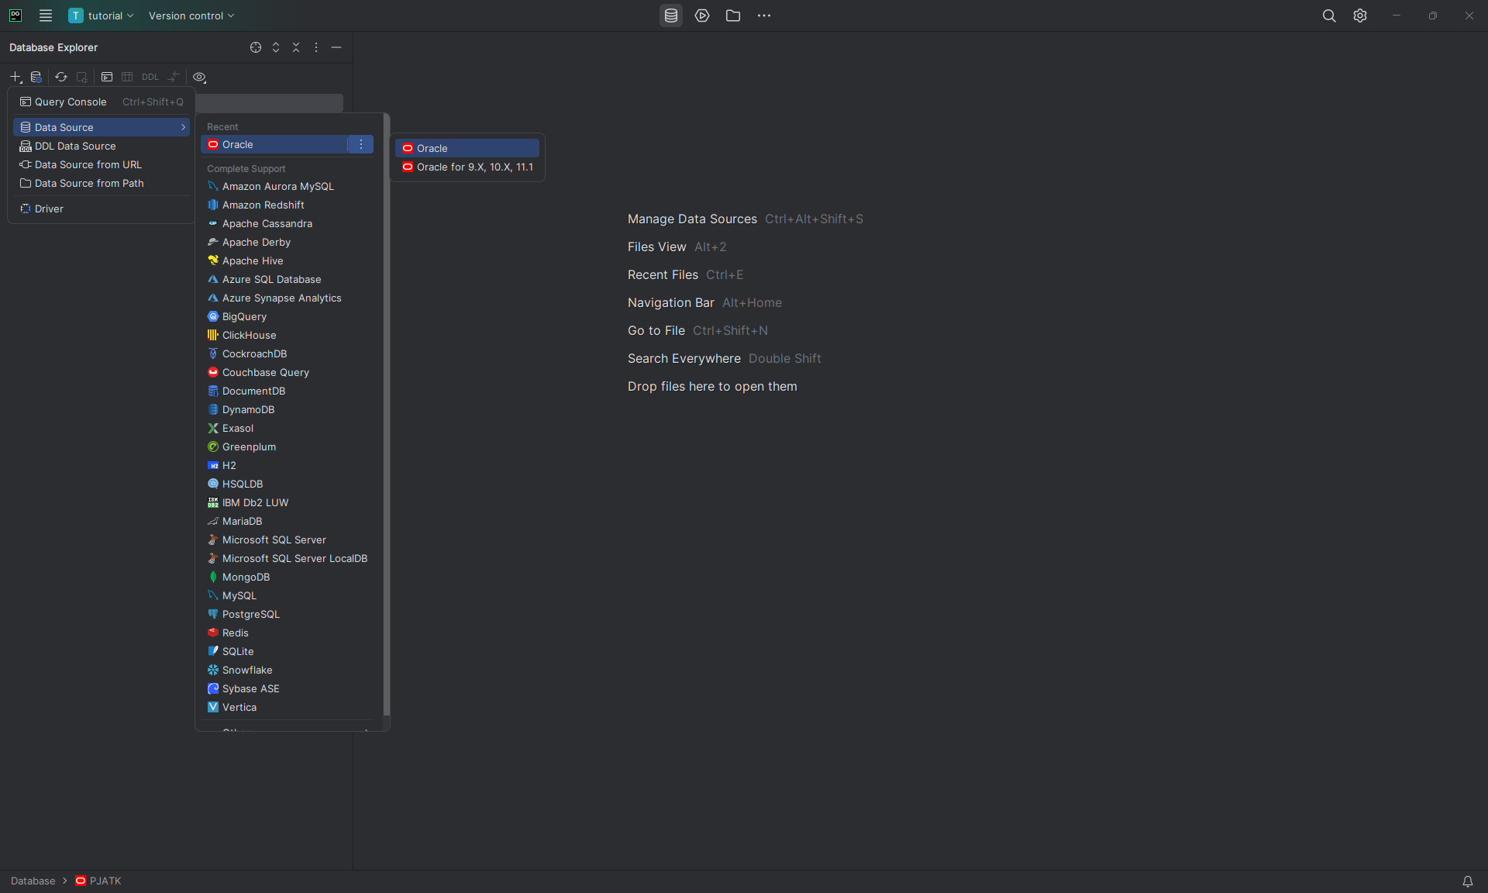Choose Data Source from Path
Viewport: 1488px width, 893px height.
click(x=102, y=183)
